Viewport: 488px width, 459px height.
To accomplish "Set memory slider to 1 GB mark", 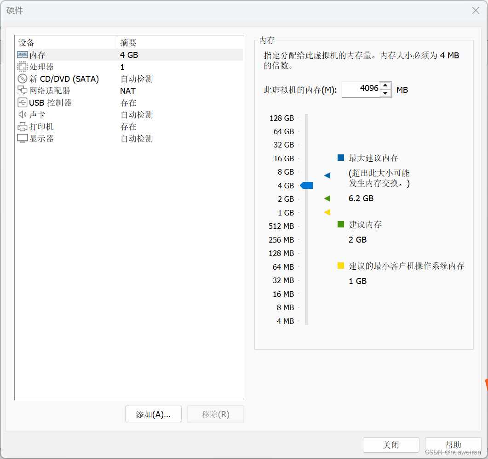I will [307, 213].
